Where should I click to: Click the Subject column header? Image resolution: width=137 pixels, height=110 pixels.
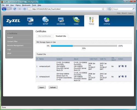click(x=59, y=59)
